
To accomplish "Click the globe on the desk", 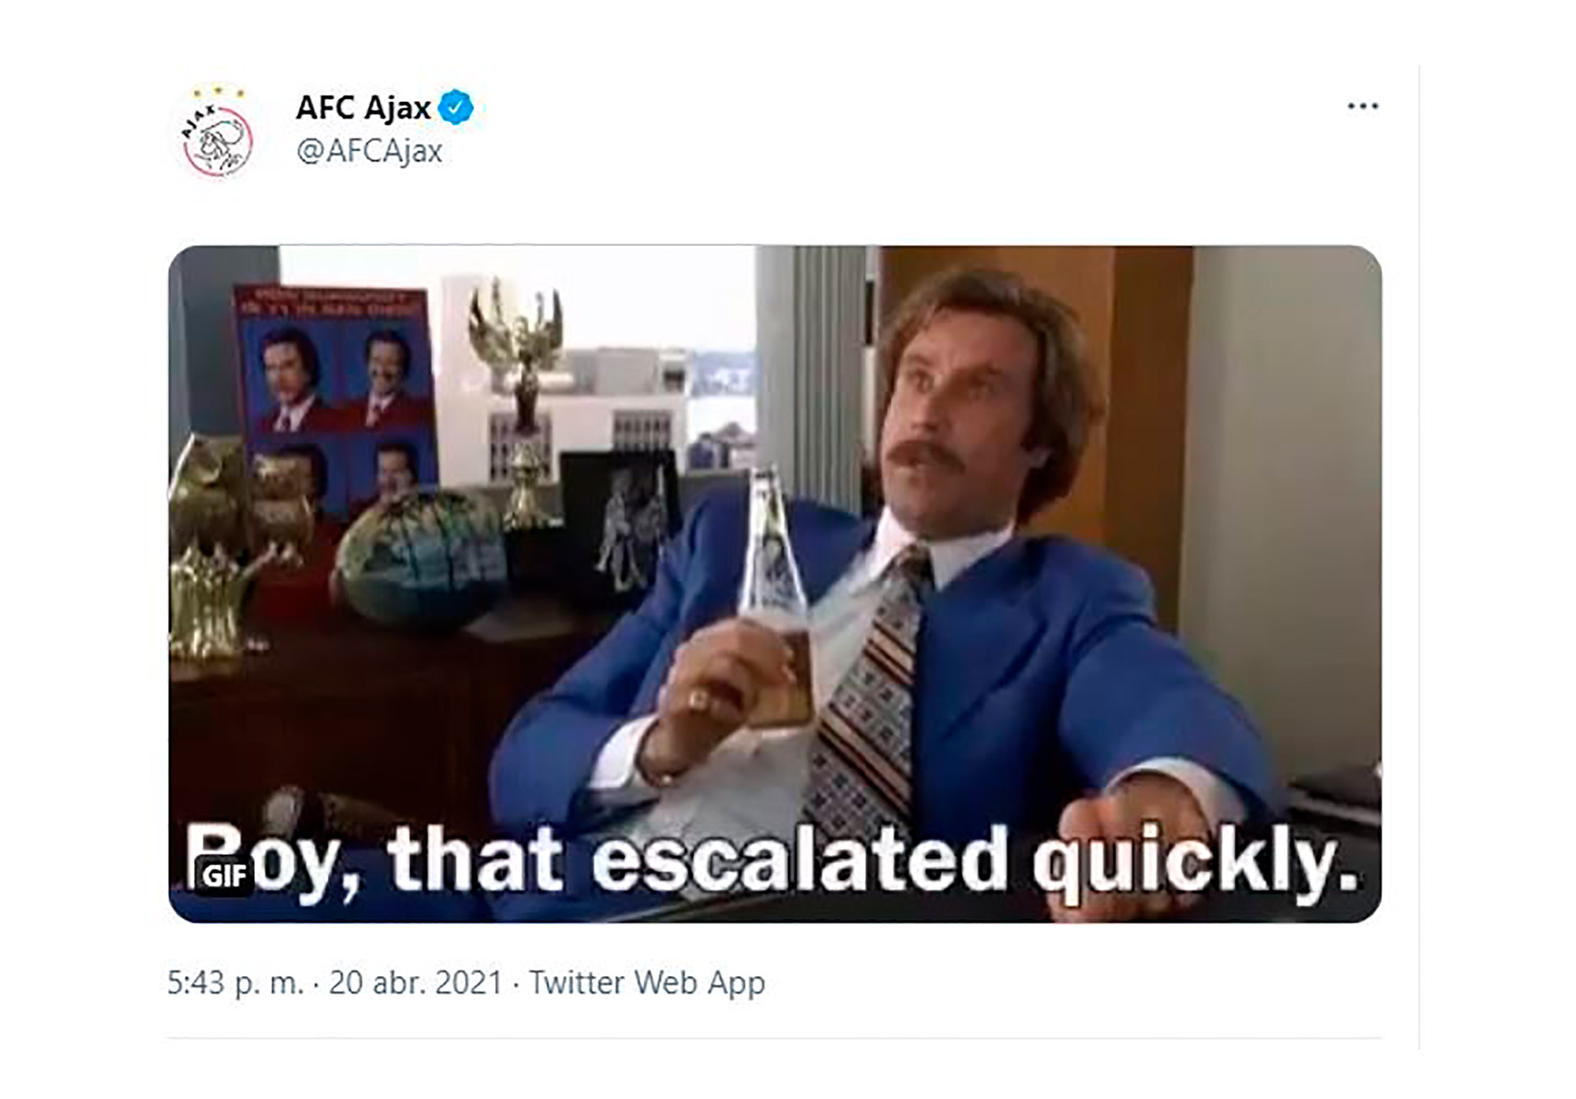I will coord(419,558).
